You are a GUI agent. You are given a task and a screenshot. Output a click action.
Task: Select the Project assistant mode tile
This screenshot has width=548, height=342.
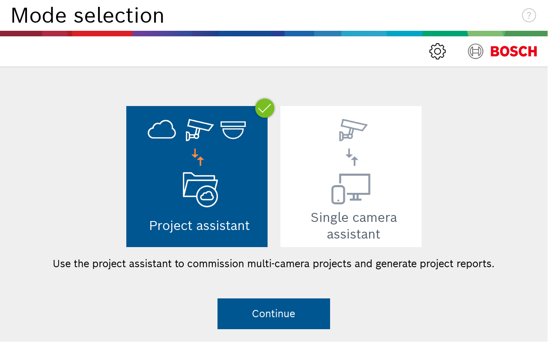[x=197, y=177]
